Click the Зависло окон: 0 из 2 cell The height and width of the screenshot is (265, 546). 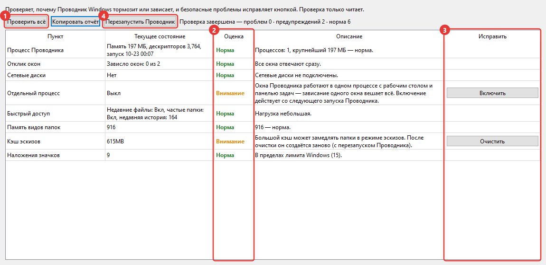[160, 64]
